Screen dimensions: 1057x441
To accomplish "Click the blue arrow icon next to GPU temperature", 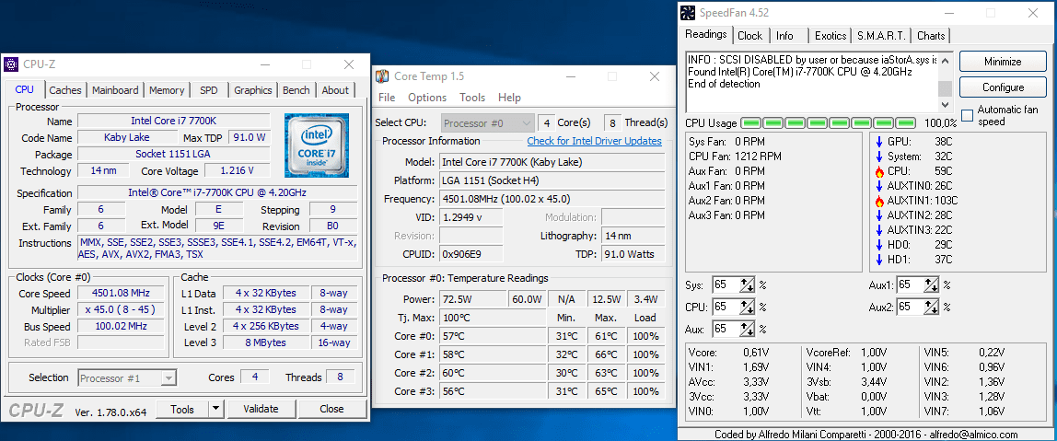I will click(x=879, y=142).
